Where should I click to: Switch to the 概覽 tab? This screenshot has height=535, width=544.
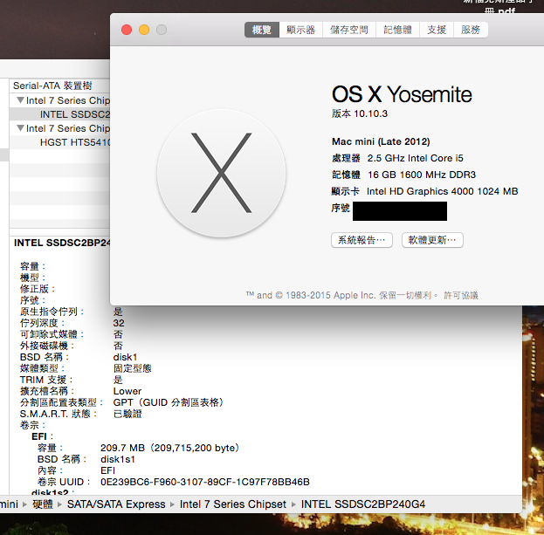click(262, 30)
